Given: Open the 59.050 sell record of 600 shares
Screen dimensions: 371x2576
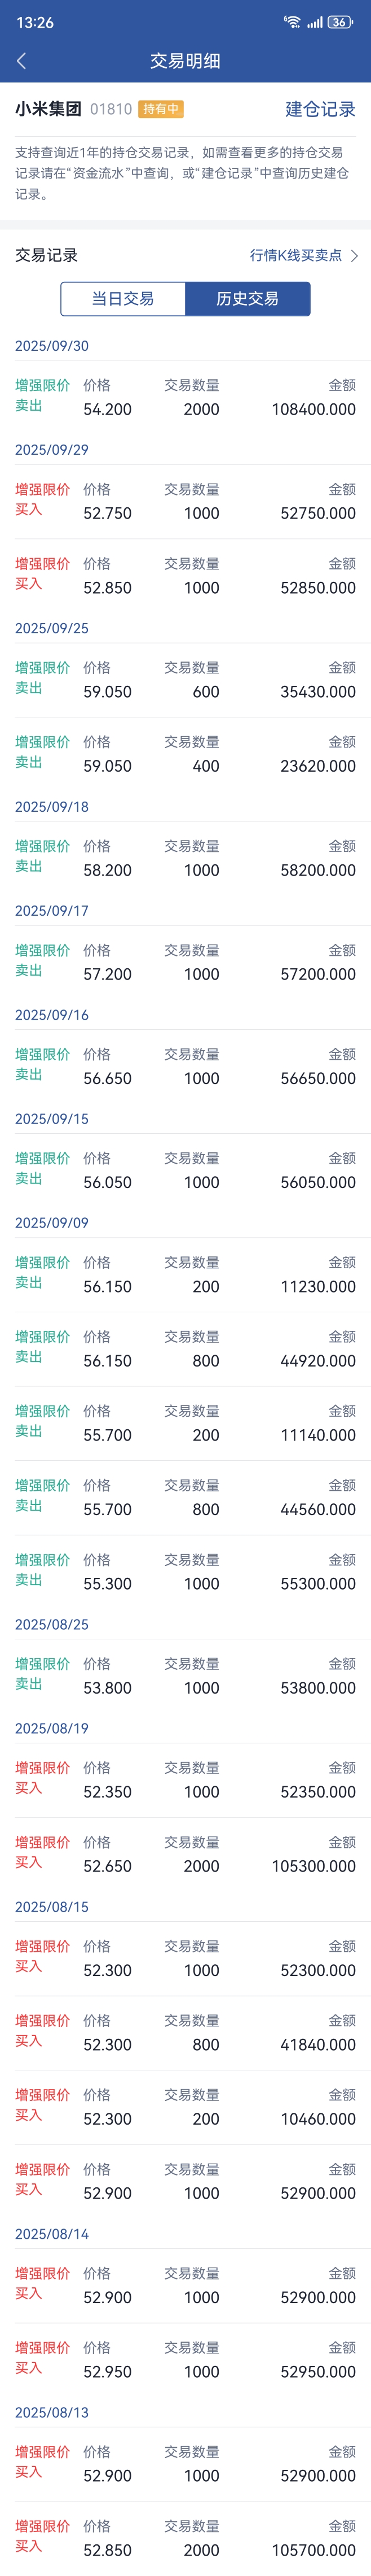Looking at the screenshot, I should (185, 680).
